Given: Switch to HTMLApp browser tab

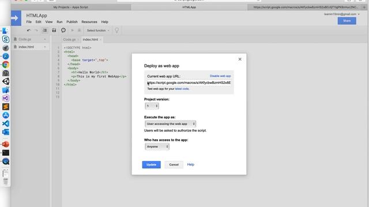Looking at the screenshot, I should point(189,7).
